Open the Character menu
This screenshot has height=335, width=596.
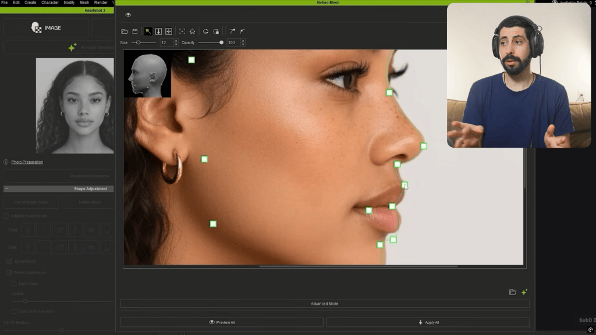point(50,3)
